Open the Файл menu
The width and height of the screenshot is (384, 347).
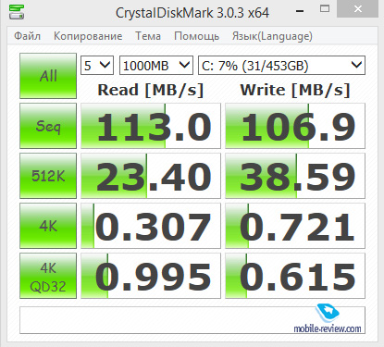pyautogui.click(x=27, y=36)
